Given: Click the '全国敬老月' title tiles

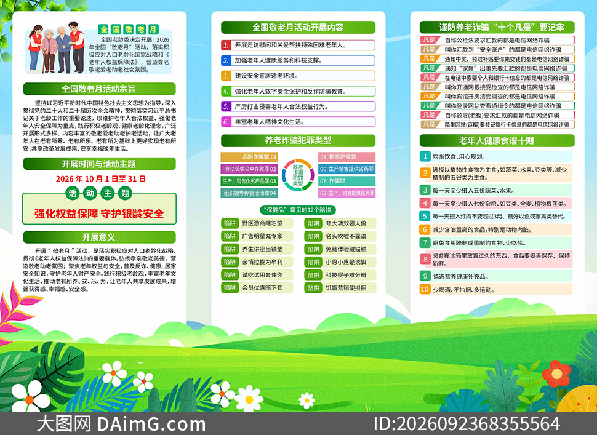Looking at the screenshot, I should 129,30.
